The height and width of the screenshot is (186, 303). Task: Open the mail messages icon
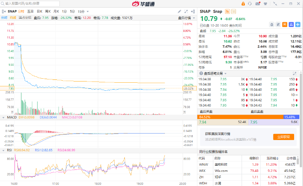(258, 4)
